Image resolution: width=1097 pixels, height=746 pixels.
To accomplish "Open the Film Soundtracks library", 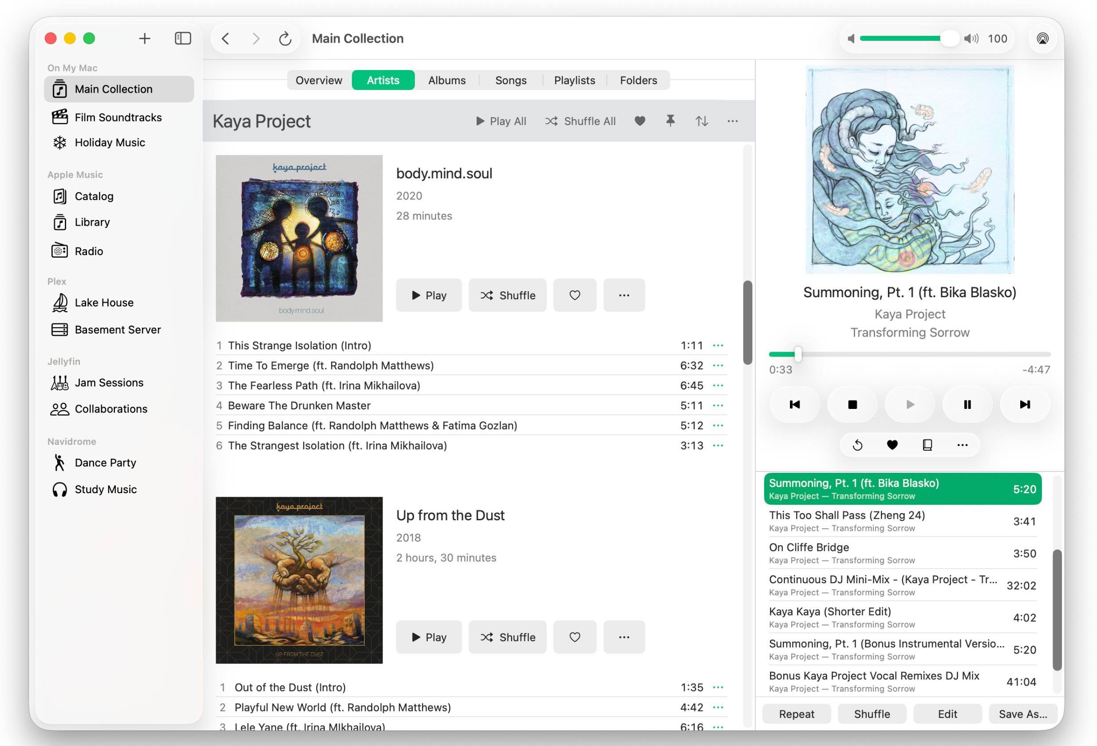I will pos(118,117).
